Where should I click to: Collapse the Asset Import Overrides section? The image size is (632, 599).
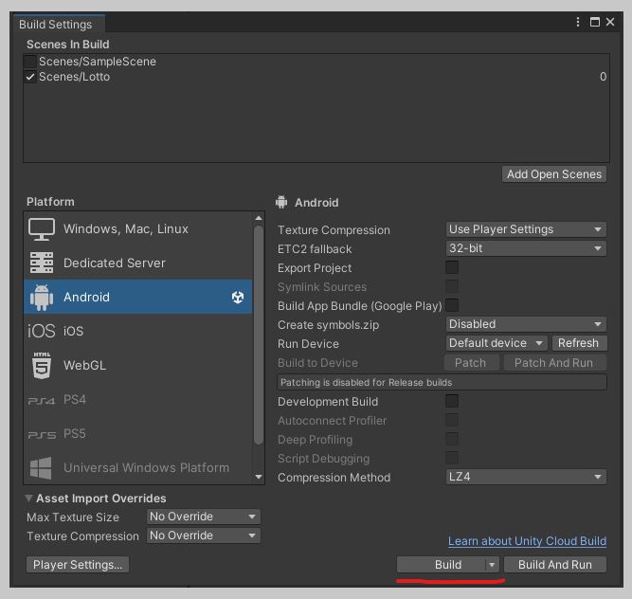[x=29, y=499]
